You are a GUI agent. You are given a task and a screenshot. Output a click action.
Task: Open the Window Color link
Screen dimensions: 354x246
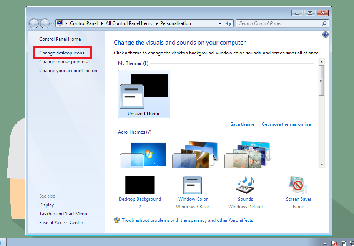coord(193,199)
